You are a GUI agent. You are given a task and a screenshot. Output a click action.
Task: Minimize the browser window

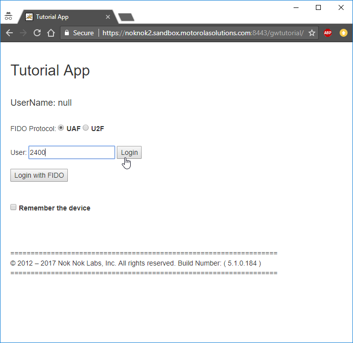point(296,7)
